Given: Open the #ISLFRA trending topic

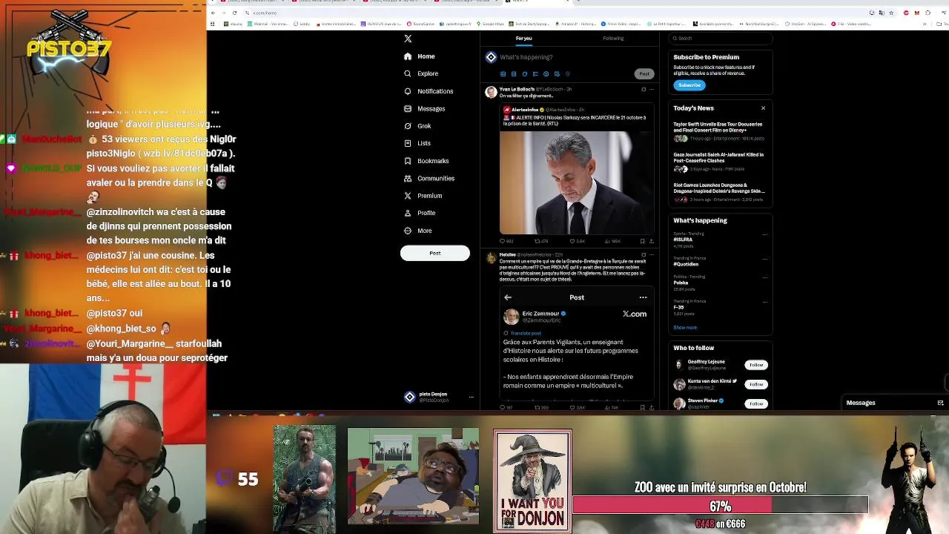Looking at the screenshot, I should point(683,240).
